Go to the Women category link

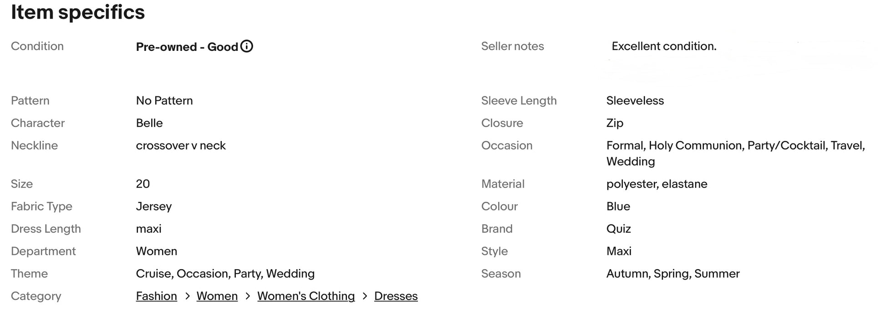217,296
